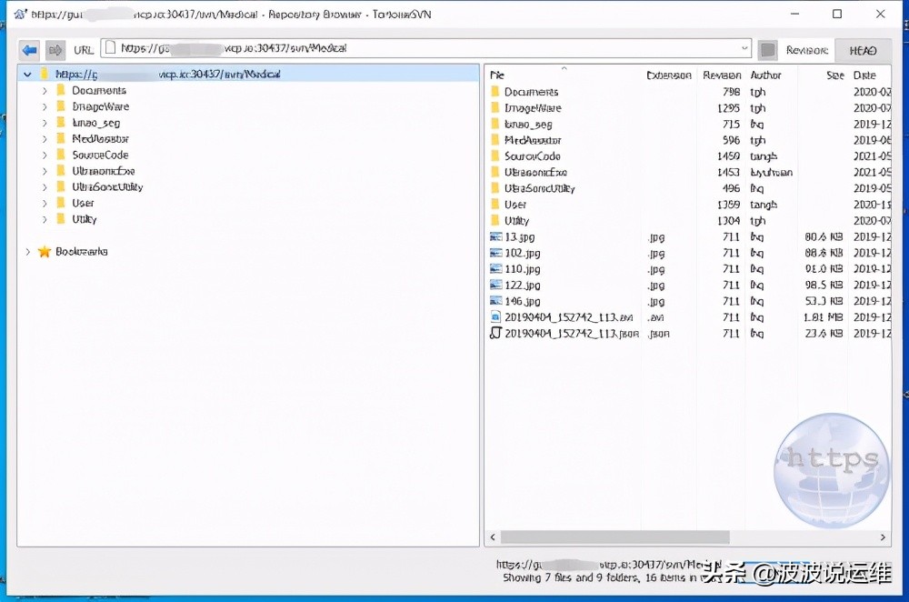This screenshot has height=602, width=909.
Task: Select the 20190404_152742_113.json file icon
Action: (495, 333)
